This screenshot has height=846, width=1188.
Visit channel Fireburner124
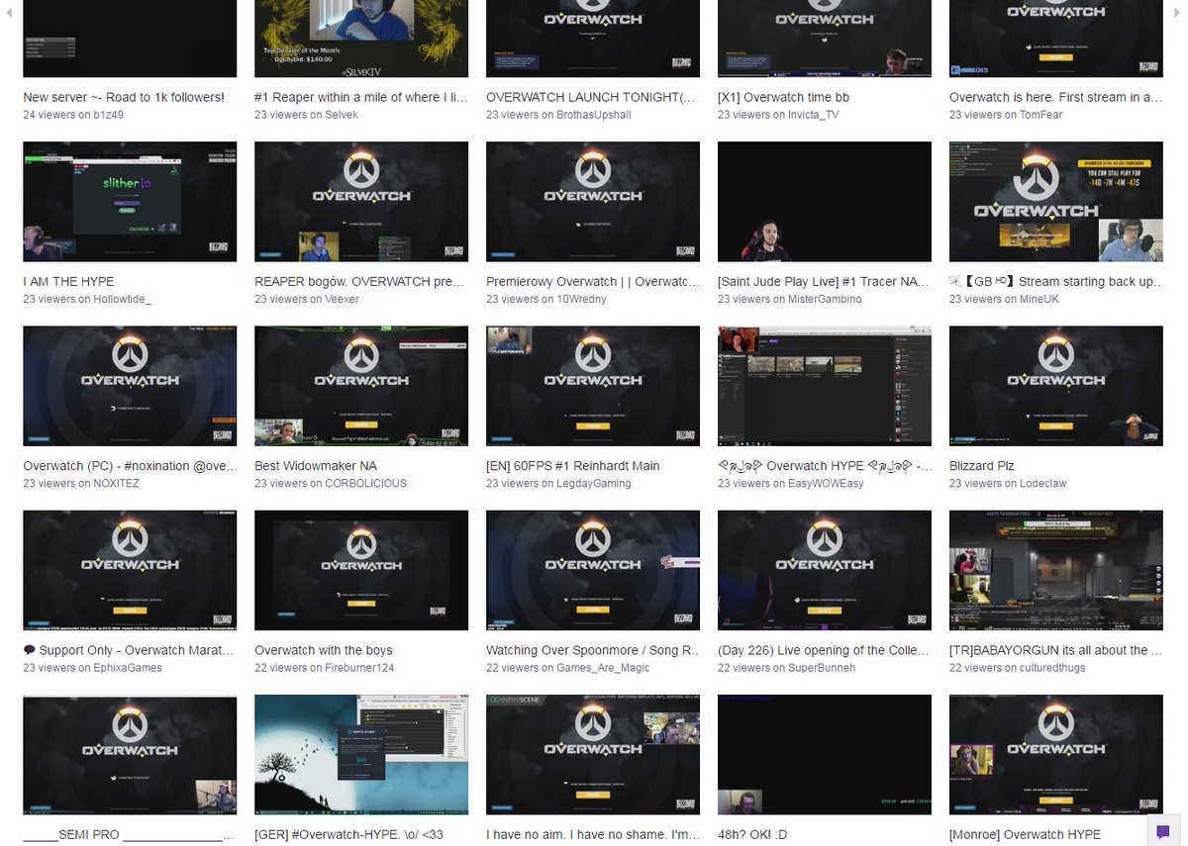click(360, 668)
